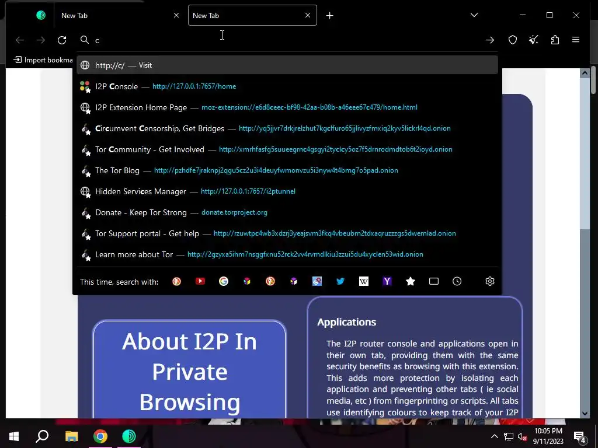Select The Tor Blog suggestion
This screenshot has width=598, height=448.
pos(287,170)
